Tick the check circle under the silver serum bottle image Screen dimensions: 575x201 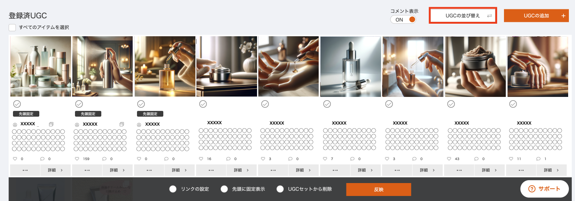point(327,104)
